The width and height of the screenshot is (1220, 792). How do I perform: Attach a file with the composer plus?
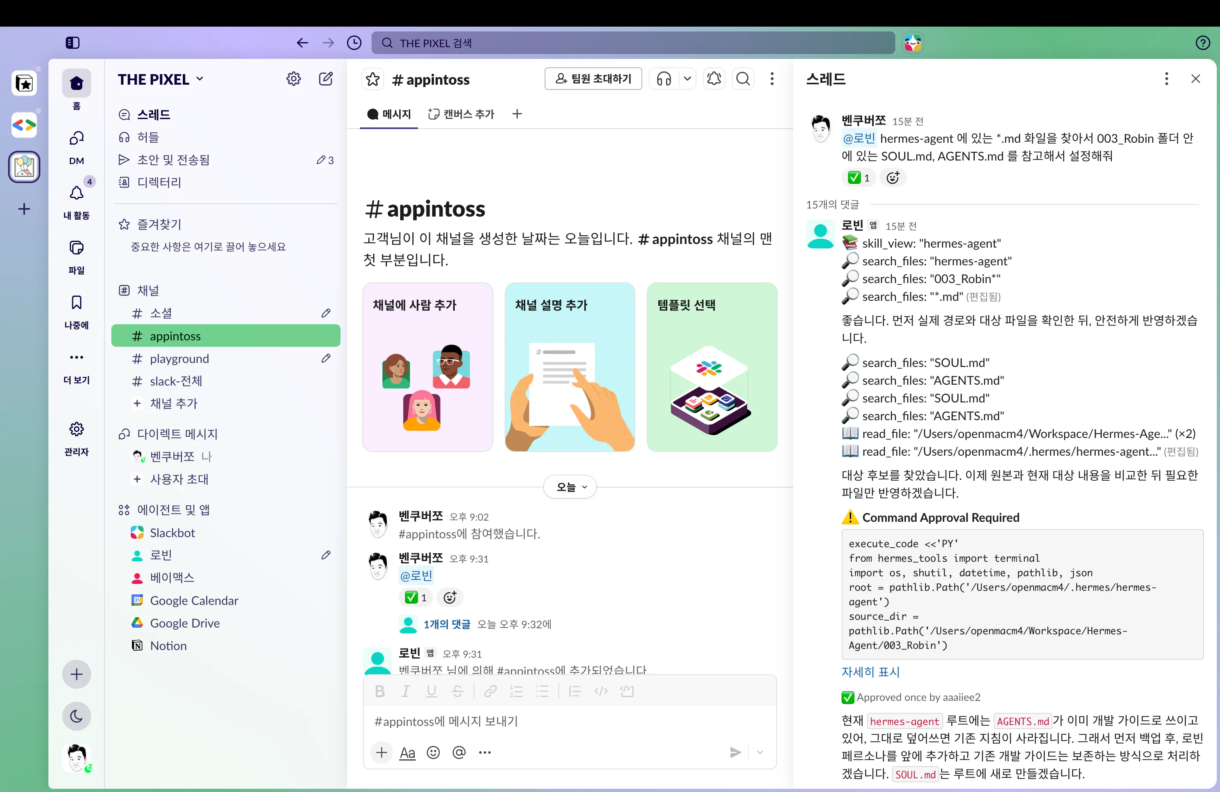(x=381, y=752)
